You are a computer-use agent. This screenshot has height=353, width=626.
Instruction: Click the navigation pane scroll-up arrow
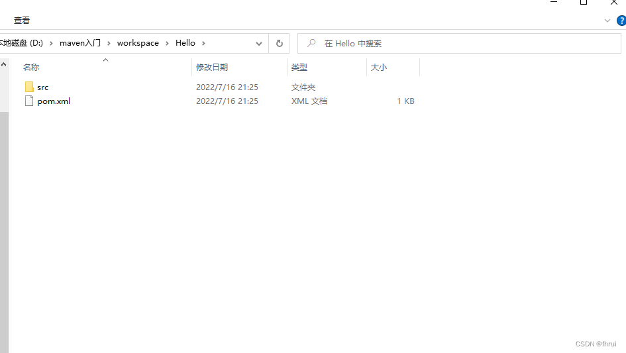click(x=4, y=64)
